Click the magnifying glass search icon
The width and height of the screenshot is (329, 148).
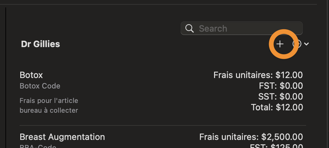(x=189, y=29)
